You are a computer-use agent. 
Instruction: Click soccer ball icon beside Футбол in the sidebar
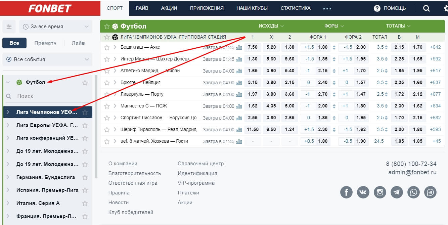(19, 82)
